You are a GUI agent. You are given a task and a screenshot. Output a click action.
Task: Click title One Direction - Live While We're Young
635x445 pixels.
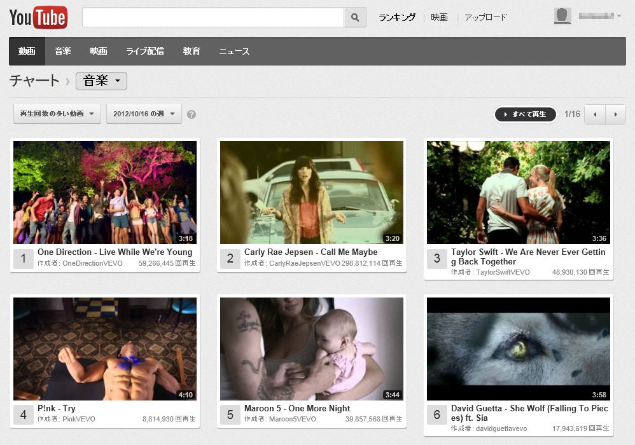[115, 252]
